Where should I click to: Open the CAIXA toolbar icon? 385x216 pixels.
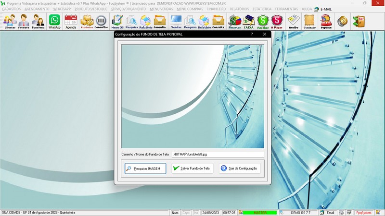point(248,22)
